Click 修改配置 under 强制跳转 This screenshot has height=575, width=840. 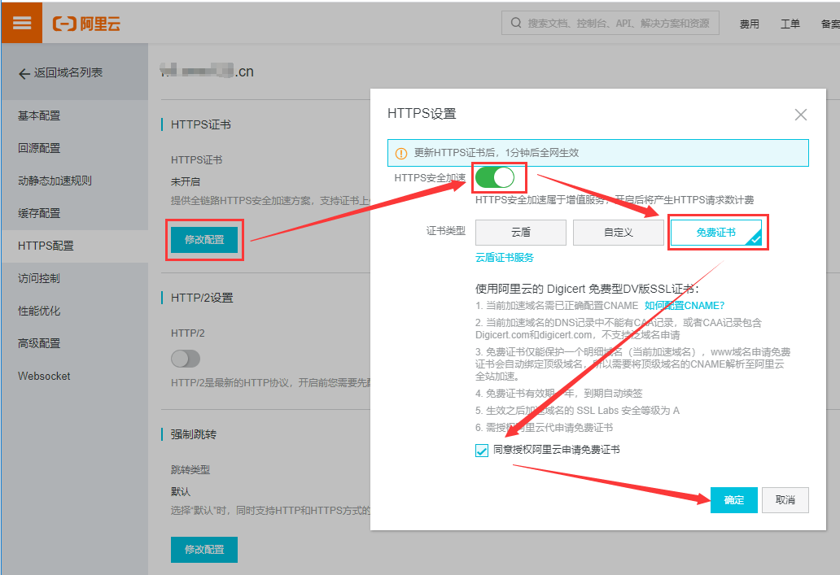point(204,549)
